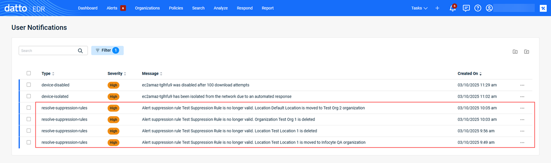551x163 pixels.
Task: Open actions menu for device-isolated row
Action: (x=522, y=97)
